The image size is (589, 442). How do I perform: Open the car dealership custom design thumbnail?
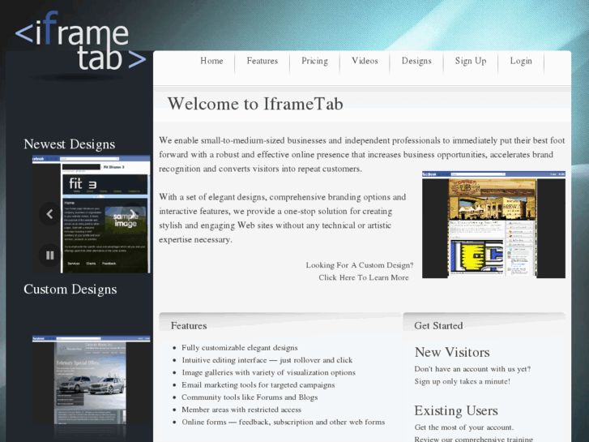tap(92, 380)
